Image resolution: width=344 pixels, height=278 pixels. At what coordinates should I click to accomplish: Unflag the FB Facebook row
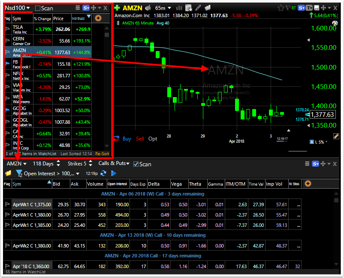pos(7,64)
